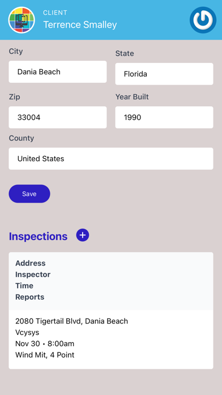Save the property details
Screen dimensions: 222x395
29,194
